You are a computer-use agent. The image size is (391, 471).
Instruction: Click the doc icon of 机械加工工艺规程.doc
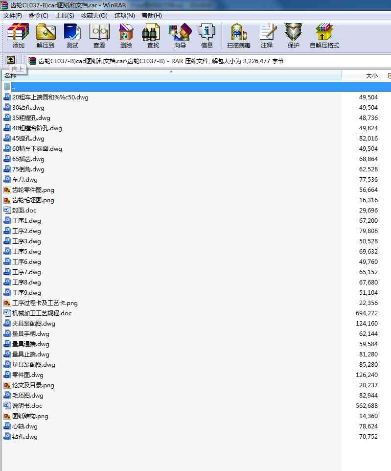(x=7, y=313)
